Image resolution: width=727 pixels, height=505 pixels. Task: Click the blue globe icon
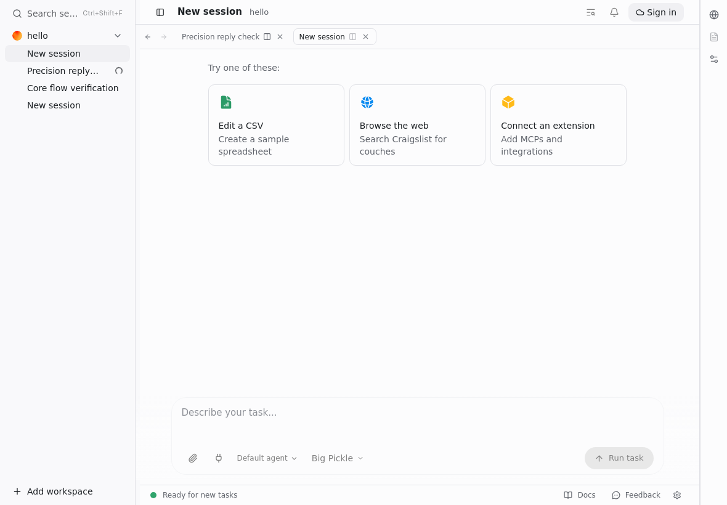367,102
